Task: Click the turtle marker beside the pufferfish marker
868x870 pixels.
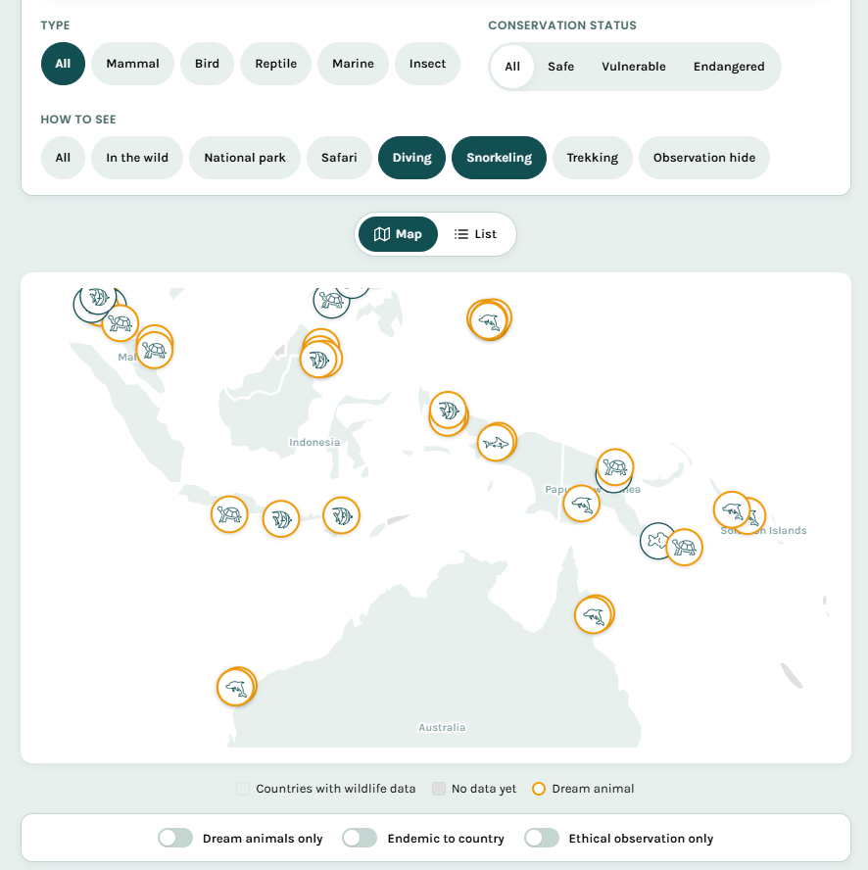Action: pos(684,547)
